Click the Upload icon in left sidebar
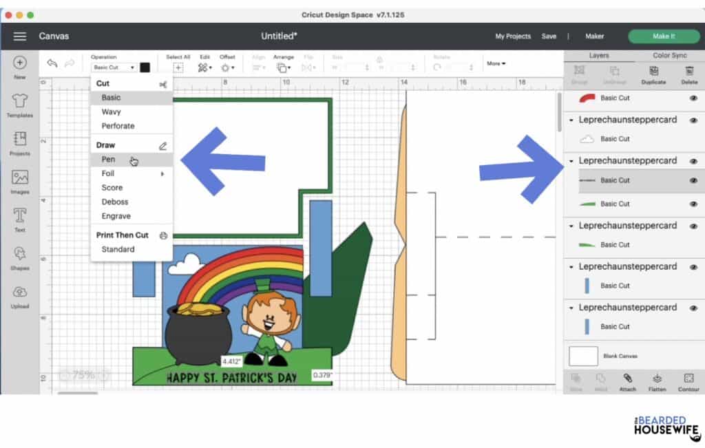 coord(20,294)
